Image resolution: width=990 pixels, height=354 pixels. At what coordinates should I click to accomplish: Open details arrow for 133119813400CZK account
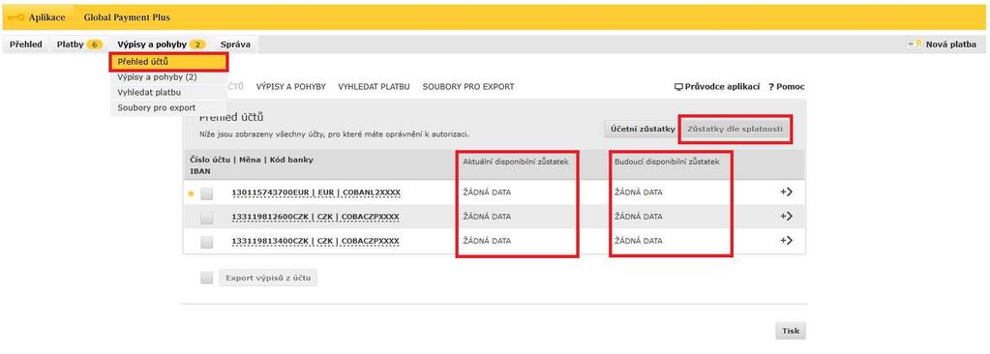786,241
